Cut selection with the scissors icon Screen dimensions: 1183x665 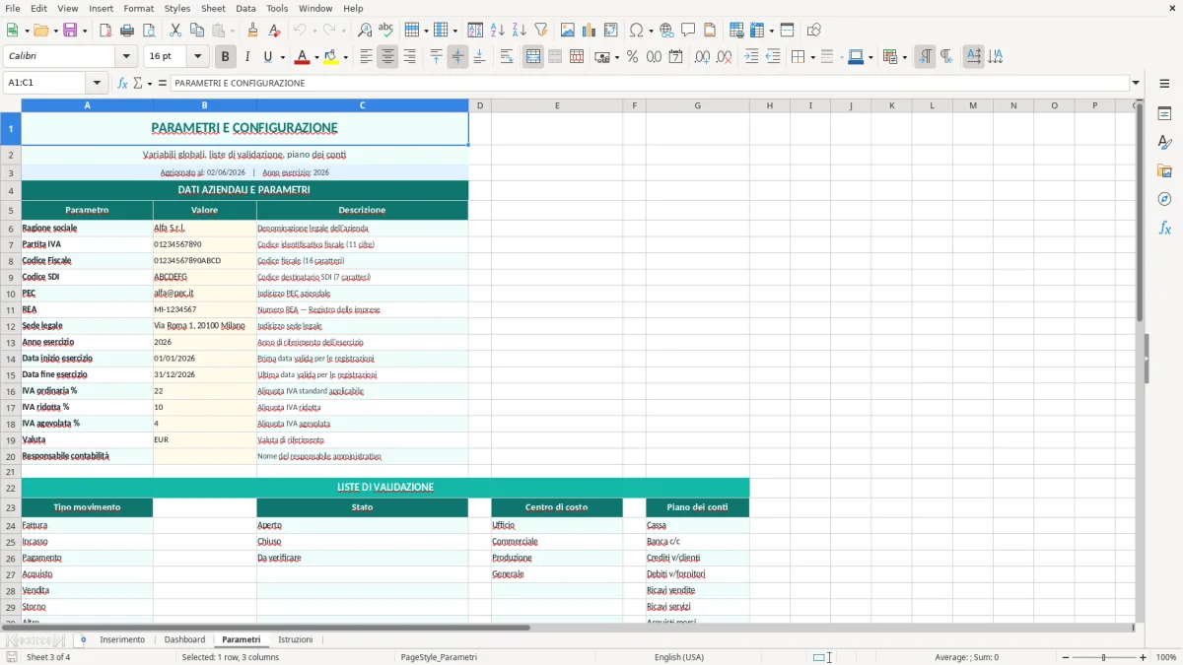(174, 31)
